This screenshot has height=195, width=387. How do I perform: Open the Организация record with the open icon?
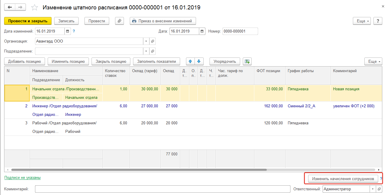point(152,41)
